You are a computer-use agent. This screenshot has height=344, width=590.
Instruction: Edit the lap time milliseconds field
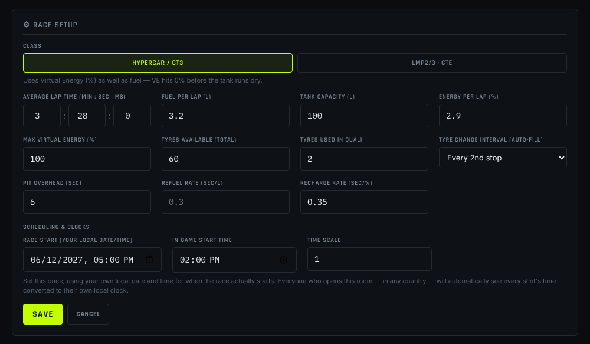132,116
